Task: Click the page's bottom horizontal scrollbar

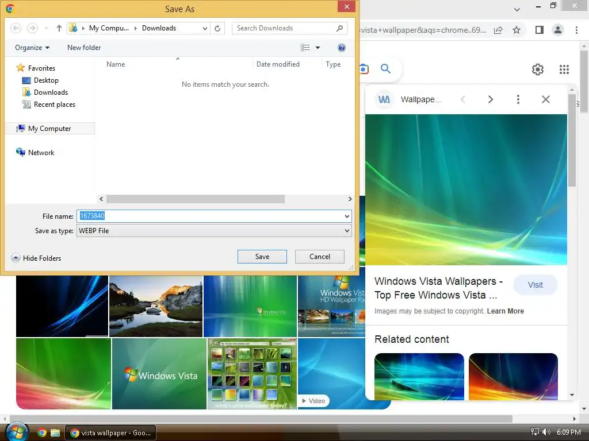Action: pyautogui.click(x=261, y=419)
